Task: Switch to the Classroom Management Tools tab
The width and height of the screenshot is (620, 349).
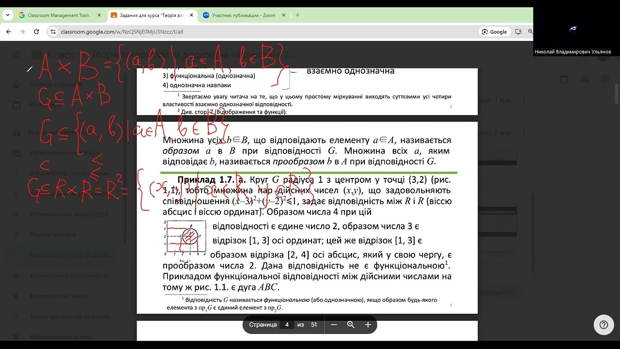Action: point(60,15)
